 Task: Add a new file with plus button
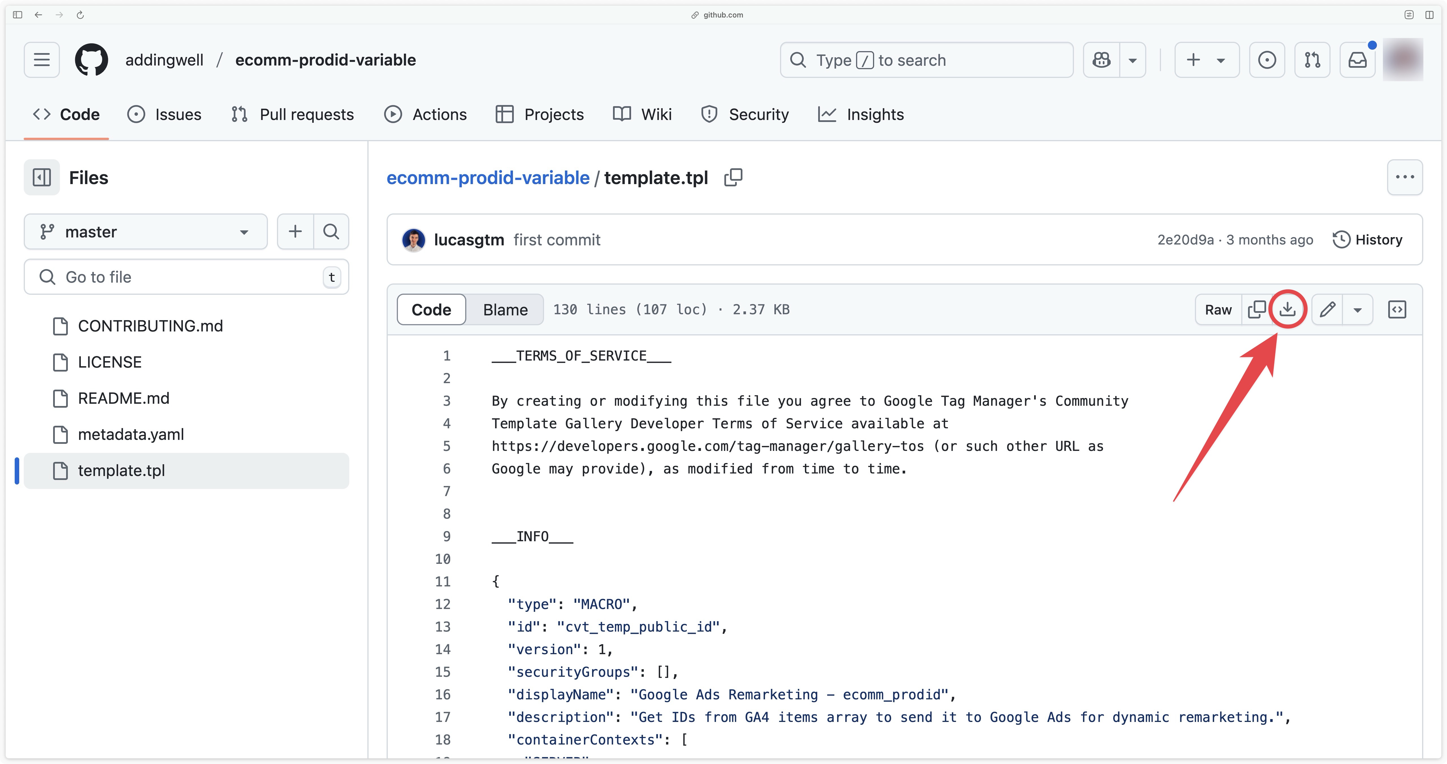[295, 231]
